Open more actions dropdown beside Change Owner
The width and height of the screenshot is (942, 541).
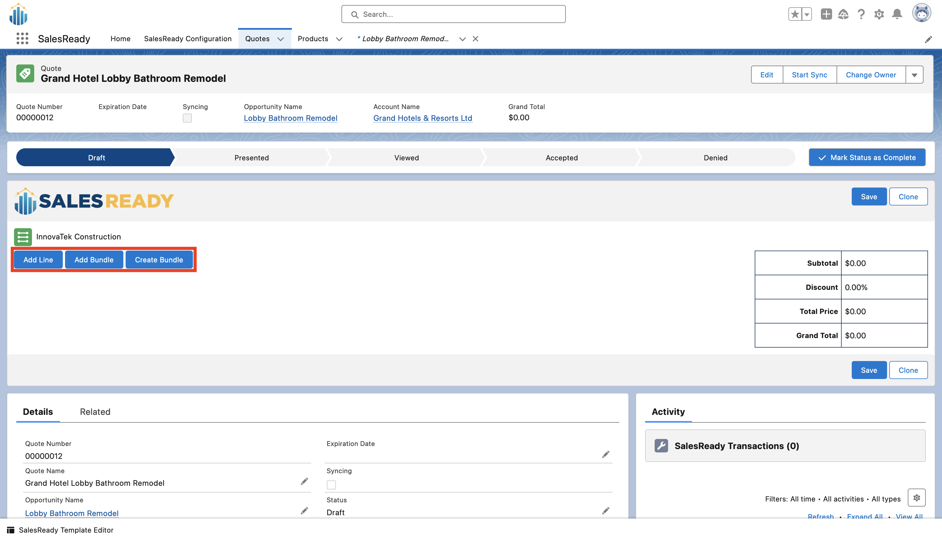point(914,75)
